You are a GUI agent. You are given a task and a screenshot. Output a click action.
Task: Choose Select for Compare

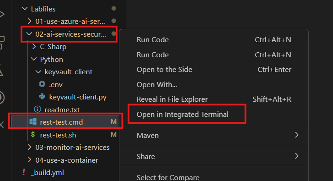click(168, 177)
